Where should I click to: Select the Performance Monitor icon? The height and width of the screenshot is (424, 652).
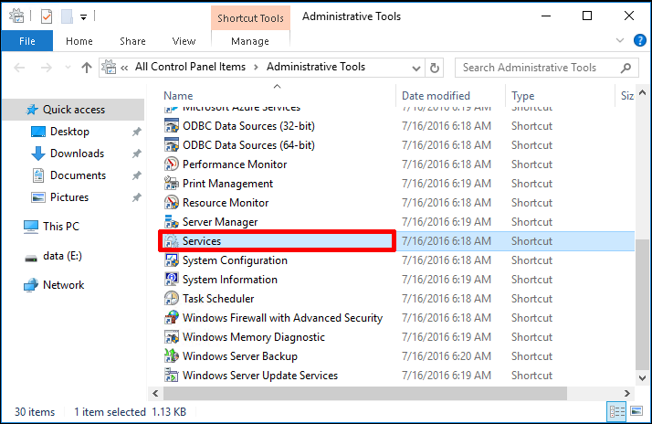(x=172, y=164)
